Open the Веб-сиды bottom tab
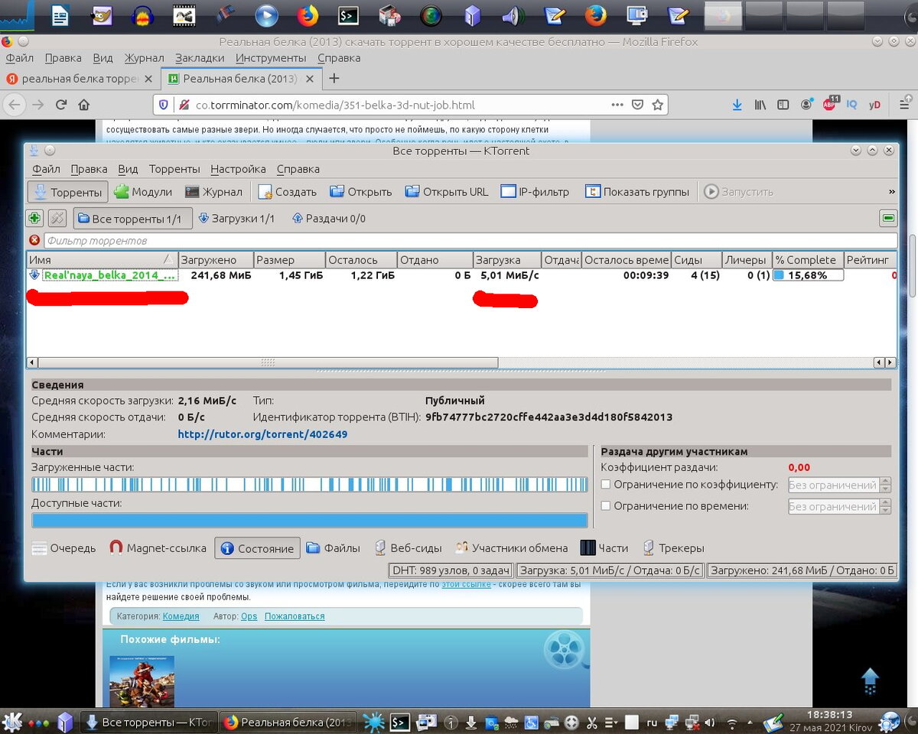 [x=409, y=548]
